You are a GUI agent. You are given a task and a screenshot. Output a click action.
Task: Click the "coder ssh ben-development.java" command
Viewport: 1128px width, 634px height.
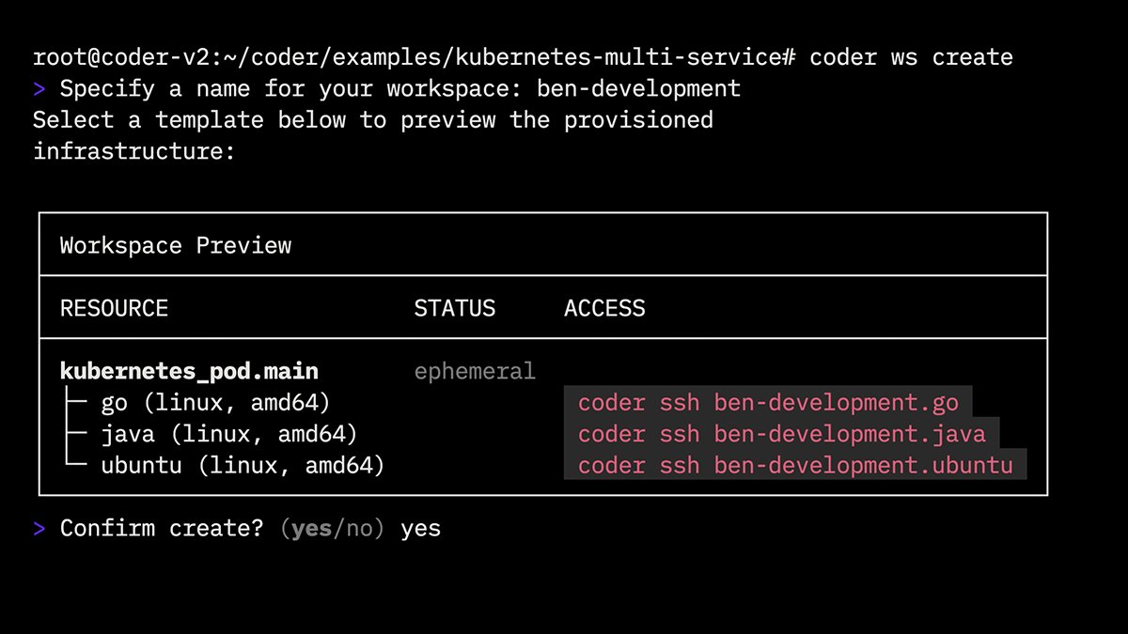click(782, 434)
